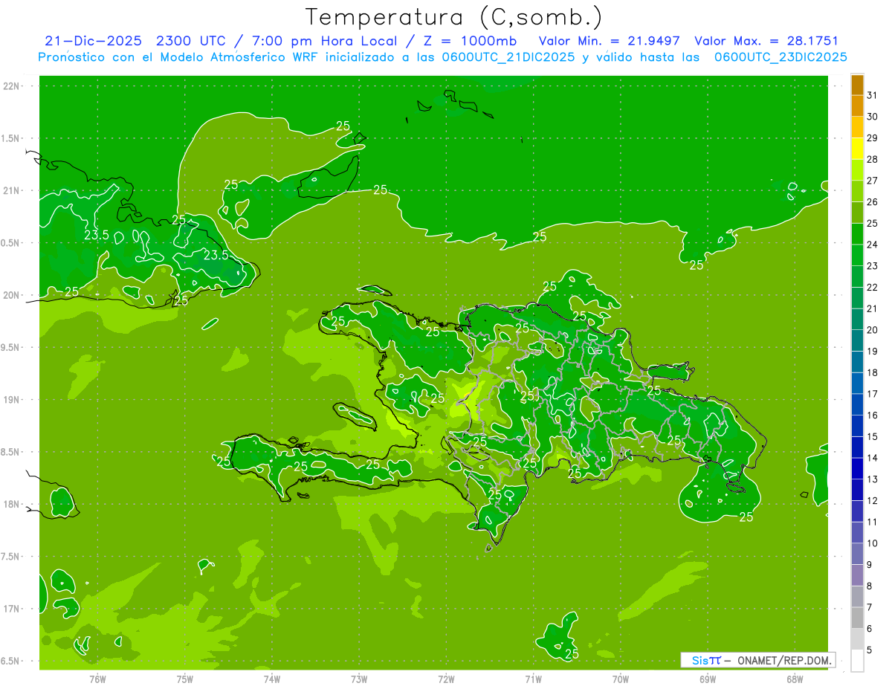Click the 74W longitude axis label
Image resolution: width=892 pixels, height=689 pixels.
272,679
